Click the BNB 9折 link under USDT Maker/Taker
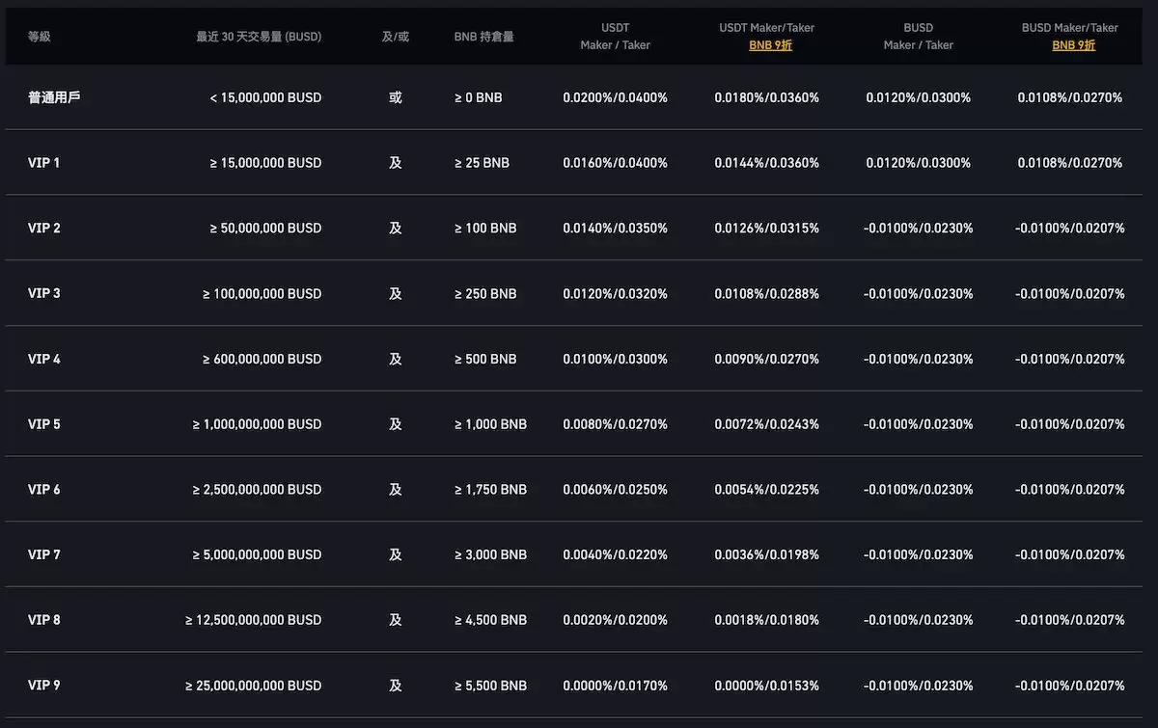 pyautogui.click(x=770, y=45)
